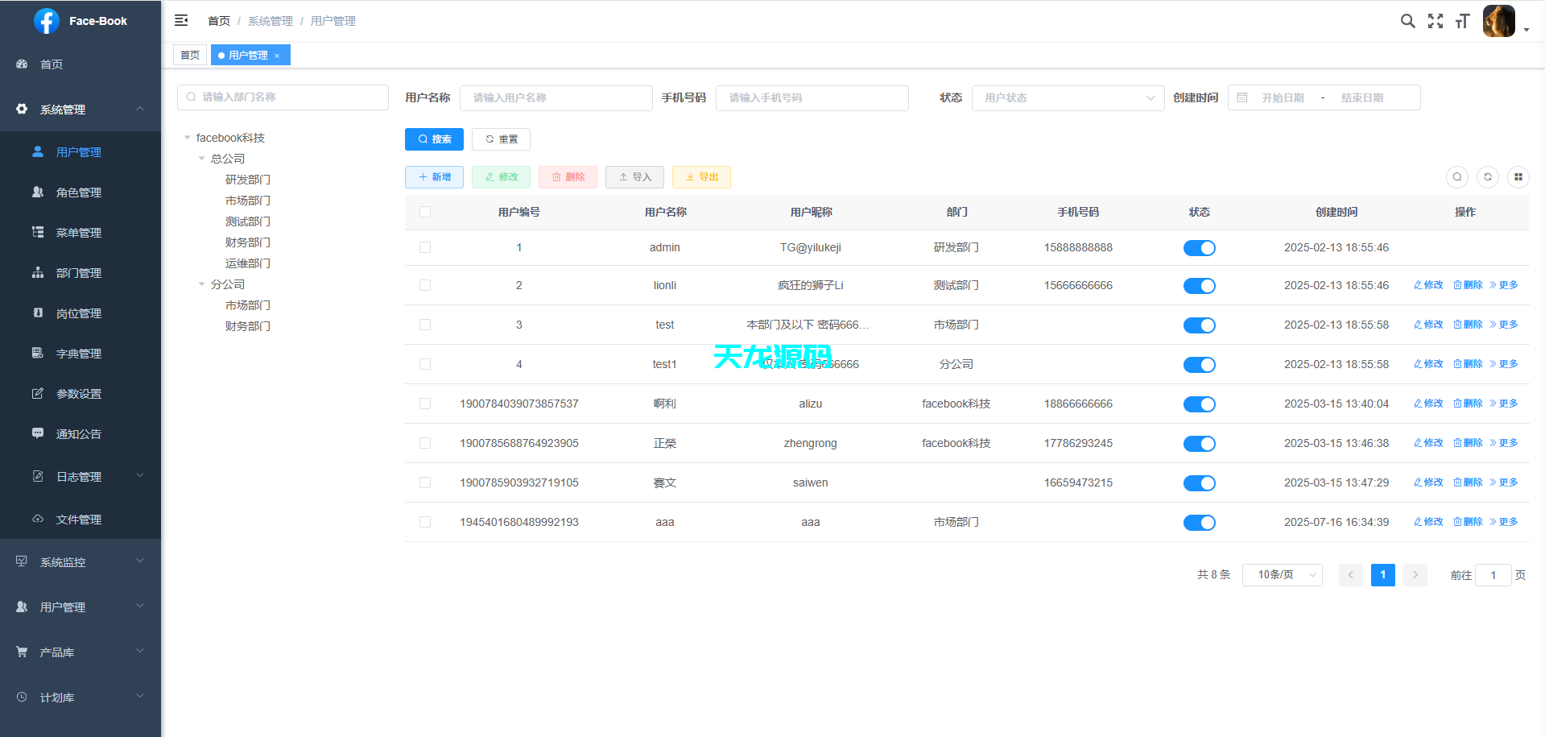The width and height of the screenshot is (1545, 737).
Task: Switch to the 首页 tab
Action: [190, 55]
